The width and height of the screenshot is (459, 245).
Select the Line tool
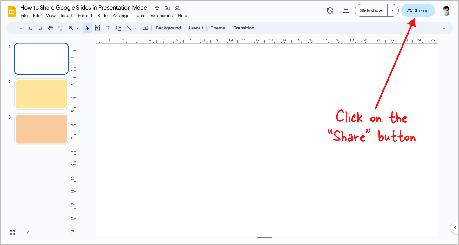pyautogui.click(x=129, y=28)
